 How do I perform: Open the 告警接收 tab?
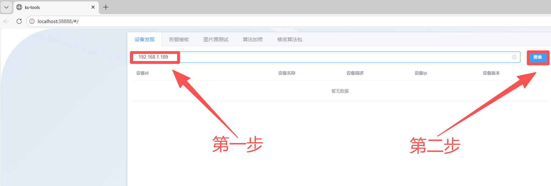click(x=179, y=39)
